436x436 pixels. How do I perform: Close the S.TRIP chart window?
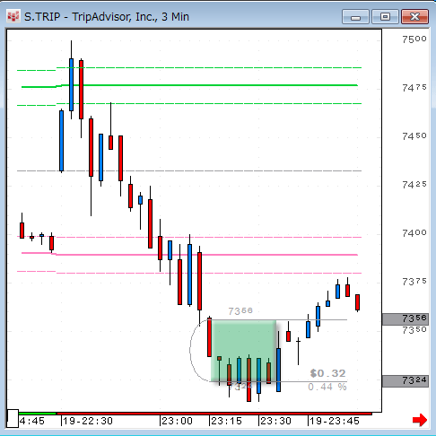tap(414, 17)
